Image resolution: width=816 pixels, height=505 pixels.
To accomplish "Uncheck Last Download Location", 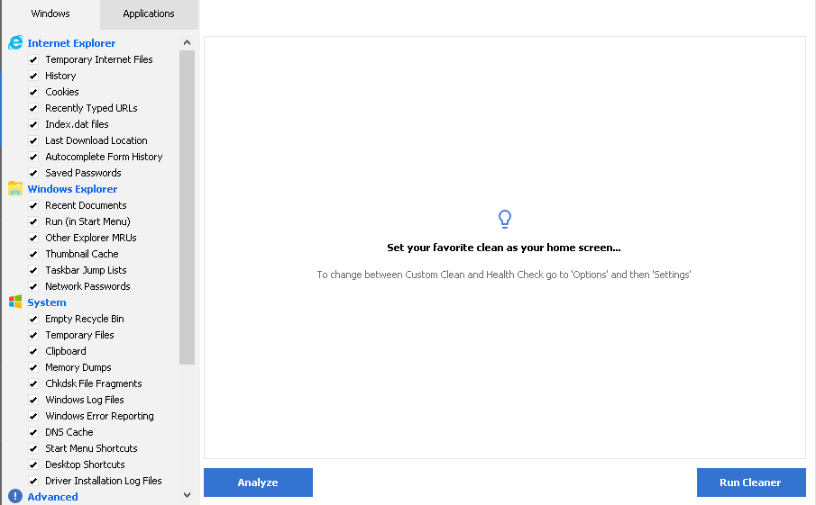I will coord(33,140).
